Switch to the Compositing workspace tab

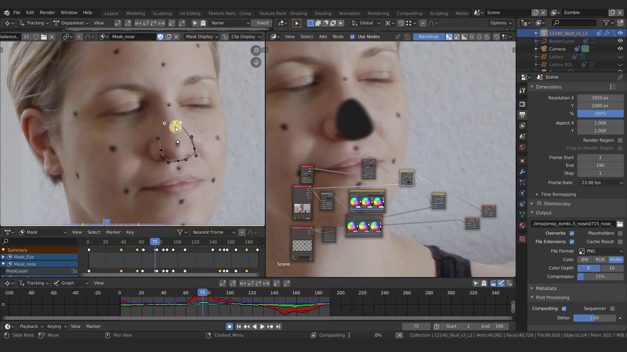point(409,13)
